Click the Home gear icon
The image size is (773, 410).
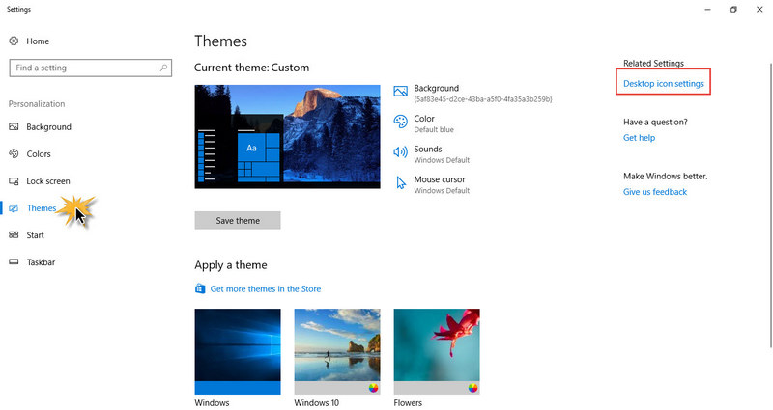pos(14,41)
